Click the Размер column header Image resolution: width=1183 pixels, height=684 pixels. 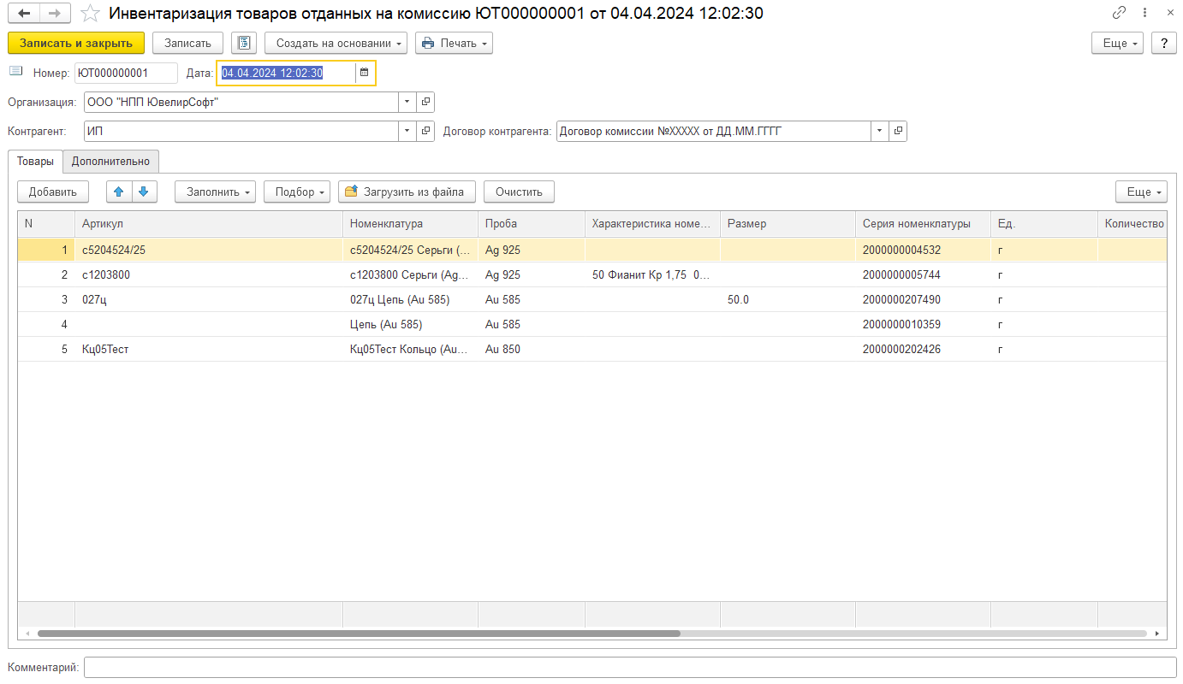(x=788, y=224)
